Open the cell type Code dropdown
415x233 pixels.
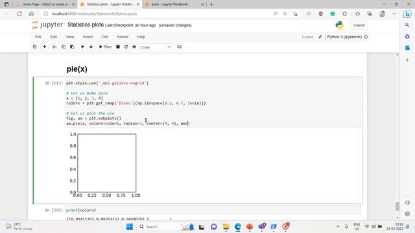[156, 47]
